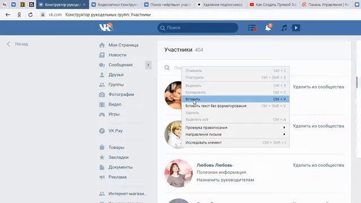The height and width of the screenshot is (203, 361).
Task: Click the film icon beside Видео
Action: [102, 104]
